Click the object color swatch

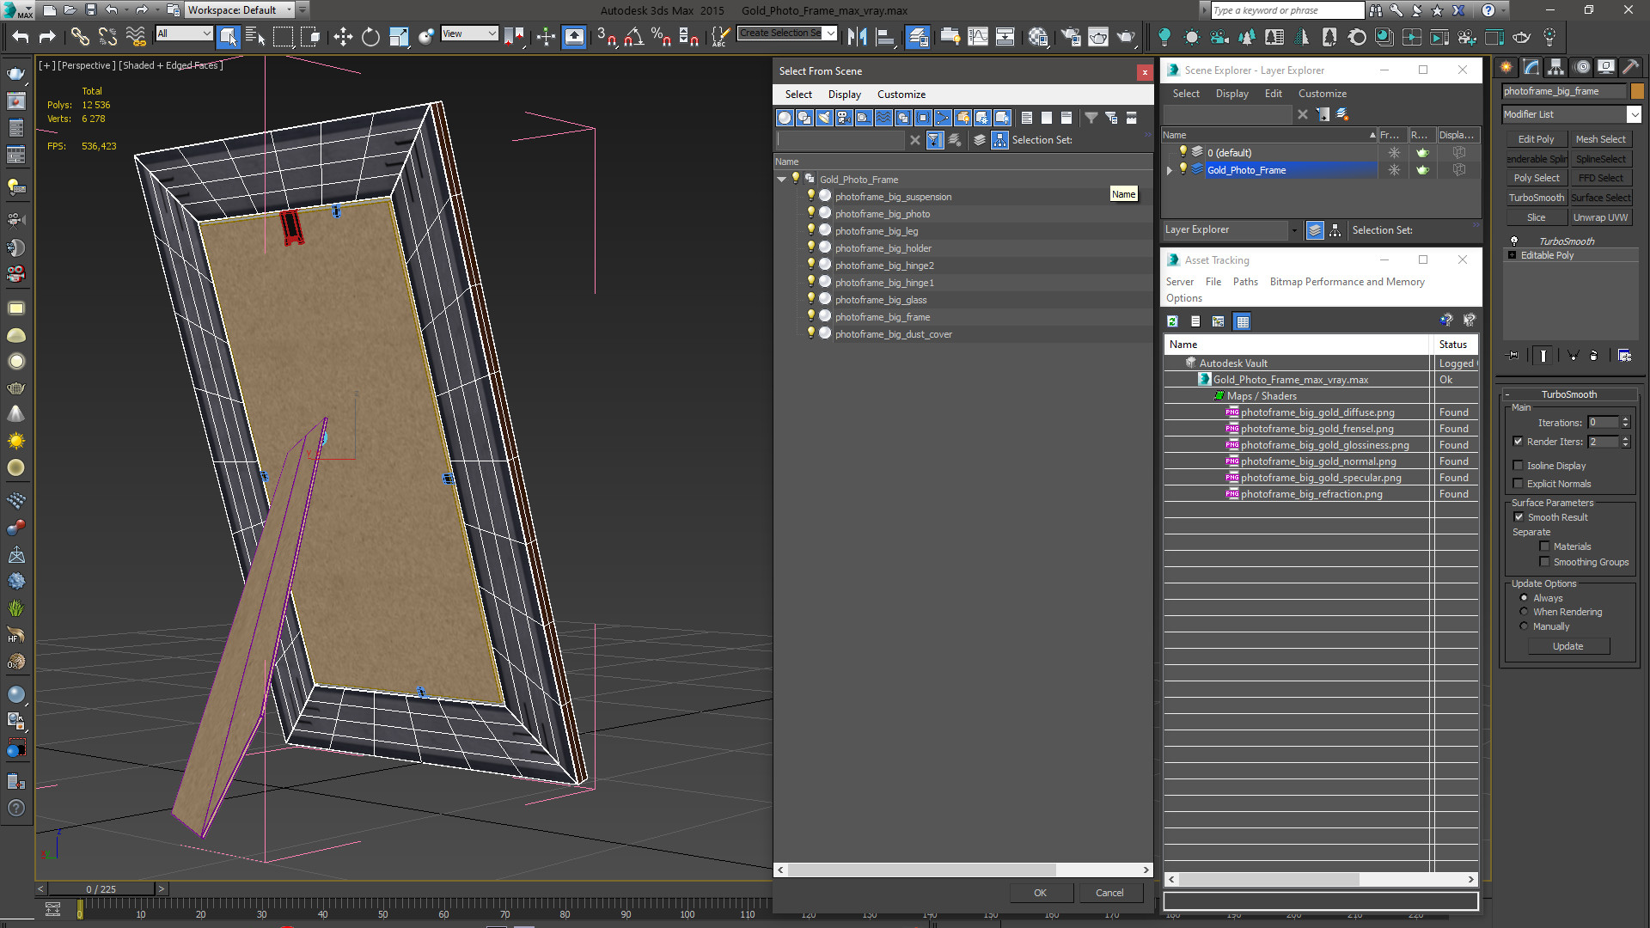[x=1636, y=91]
